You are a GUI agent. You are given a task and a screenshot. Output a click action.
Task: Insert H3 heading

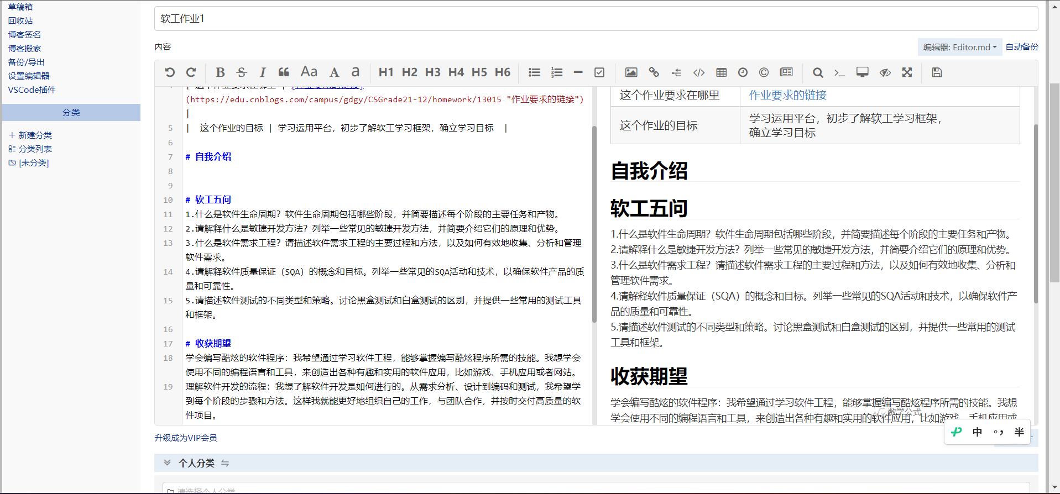point(433,72)
